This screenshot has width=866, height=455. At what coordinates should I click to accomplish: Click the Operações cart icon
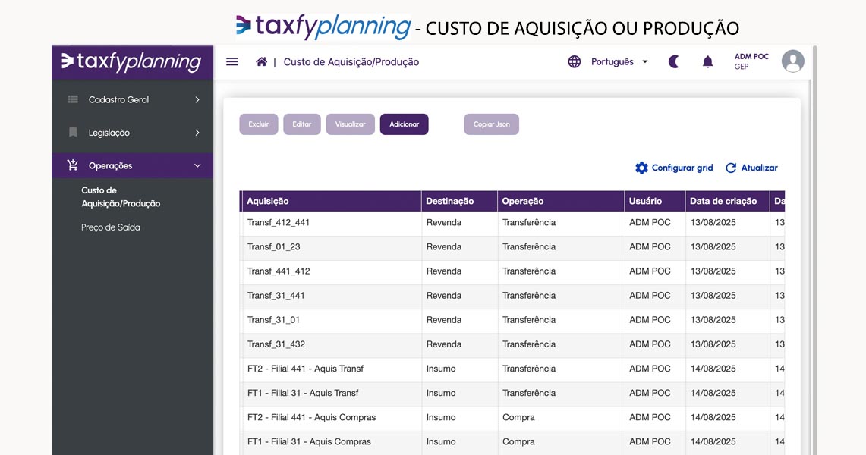(73, 165)
